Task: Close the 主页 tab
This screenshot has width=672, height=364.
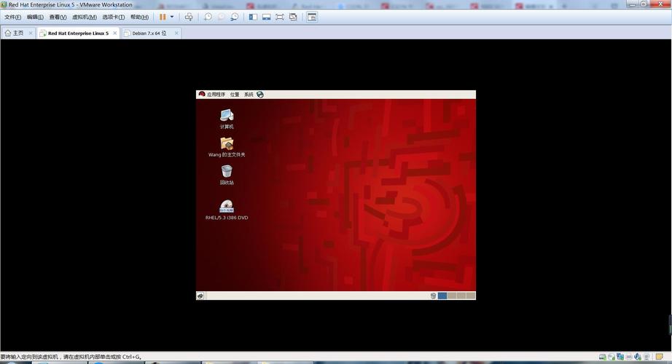Action: pyautogui.click(x=31, y=33)
